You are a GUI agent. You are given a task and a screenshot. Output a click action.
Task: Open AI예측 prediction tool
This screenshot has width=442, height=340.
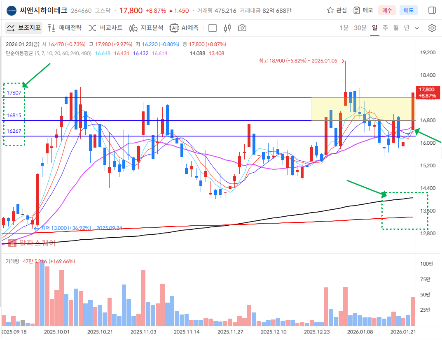185,28
